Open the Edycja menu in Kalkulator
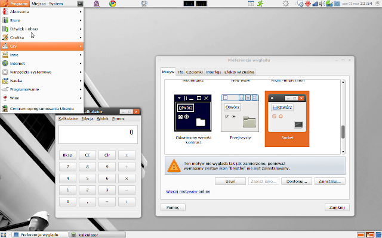Viewport: 382px width, 238px height. tap(88, 118)
